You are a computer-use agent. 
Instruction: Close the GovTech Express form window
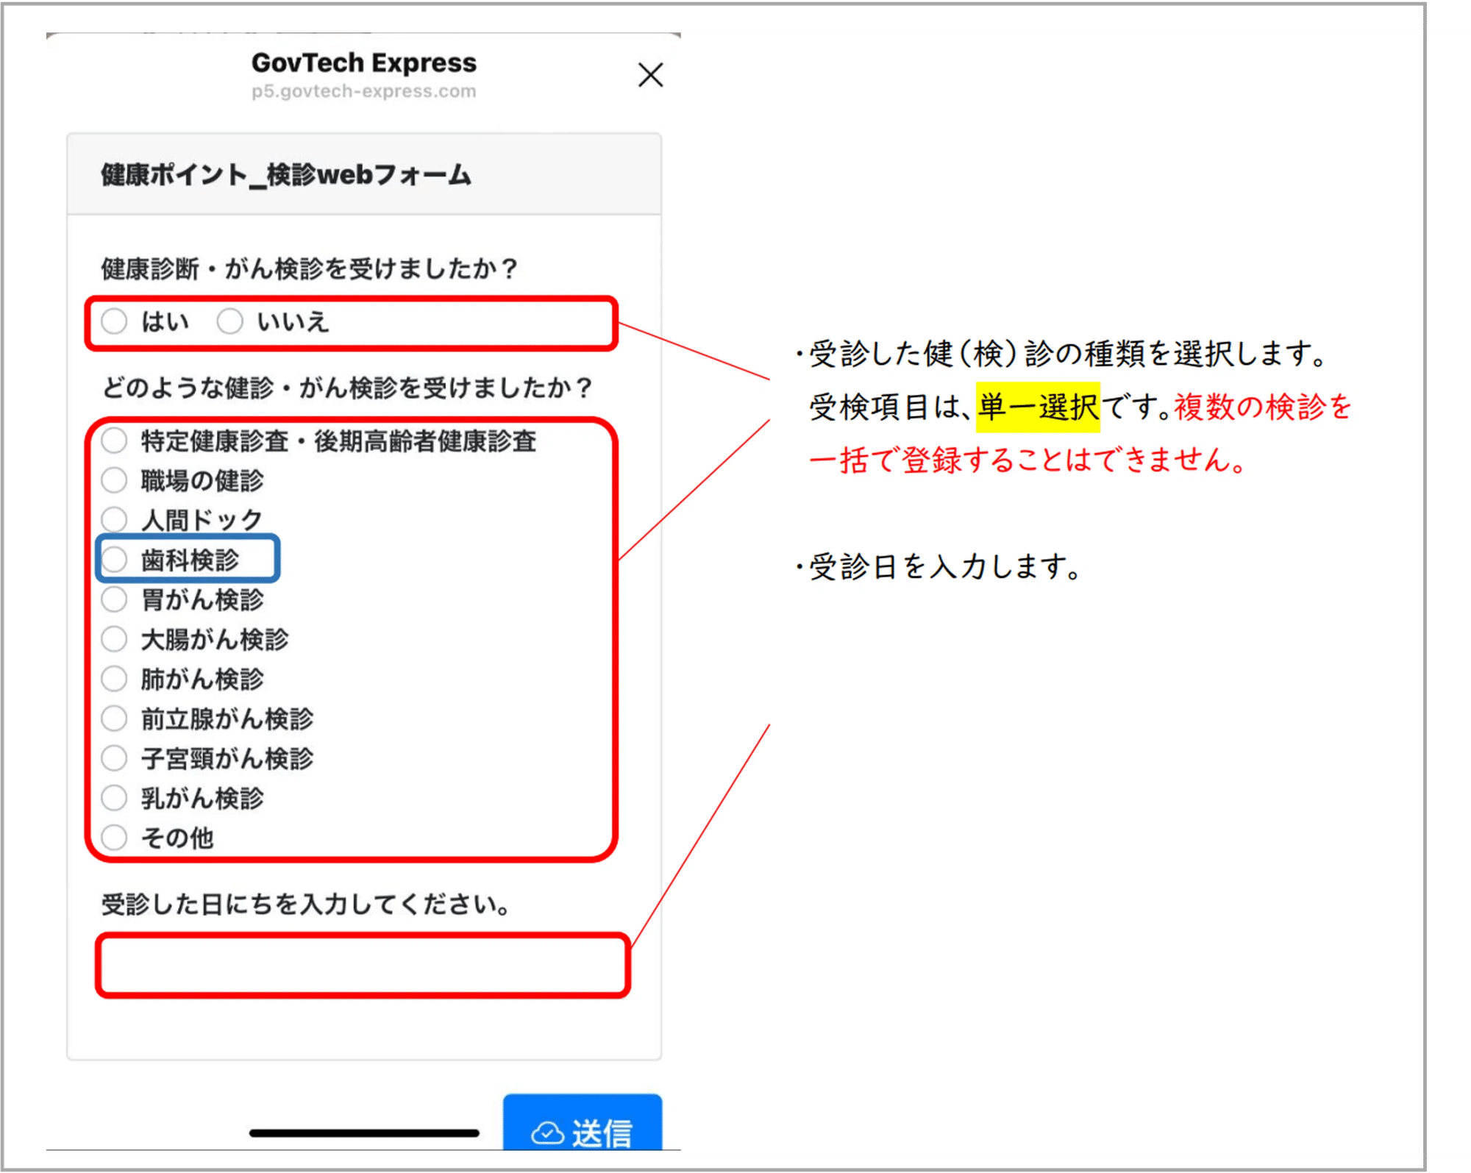(650, 76)
